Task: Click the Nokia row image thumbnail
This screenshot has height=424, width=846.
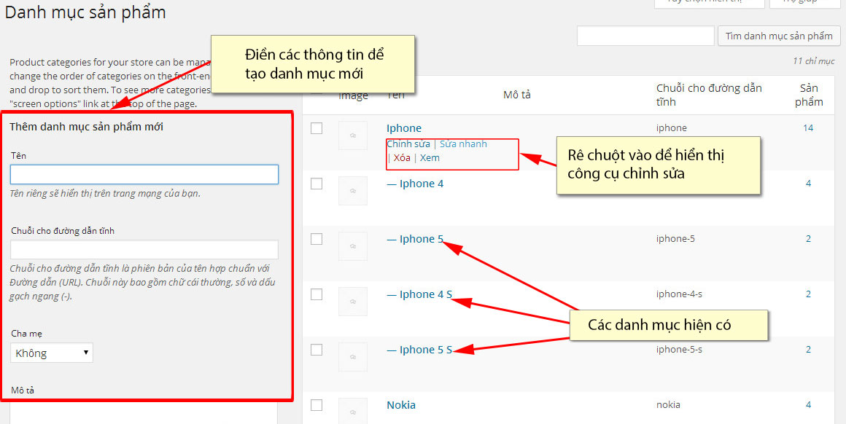Action: coord(353,412)
